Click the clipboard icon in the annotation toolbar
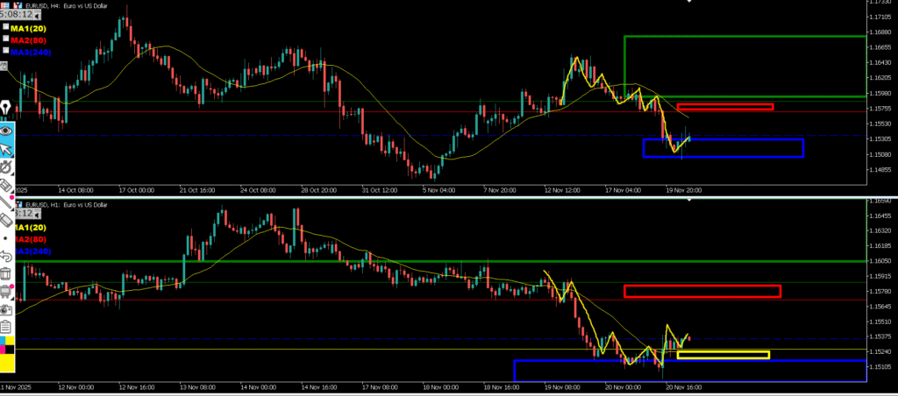898x396 pixels. pyautogui.click(x=6, y=327)
